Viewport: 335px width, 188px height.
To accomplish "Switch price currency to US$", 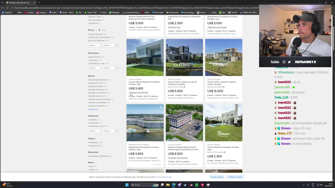I will click(x=103, y=30).
